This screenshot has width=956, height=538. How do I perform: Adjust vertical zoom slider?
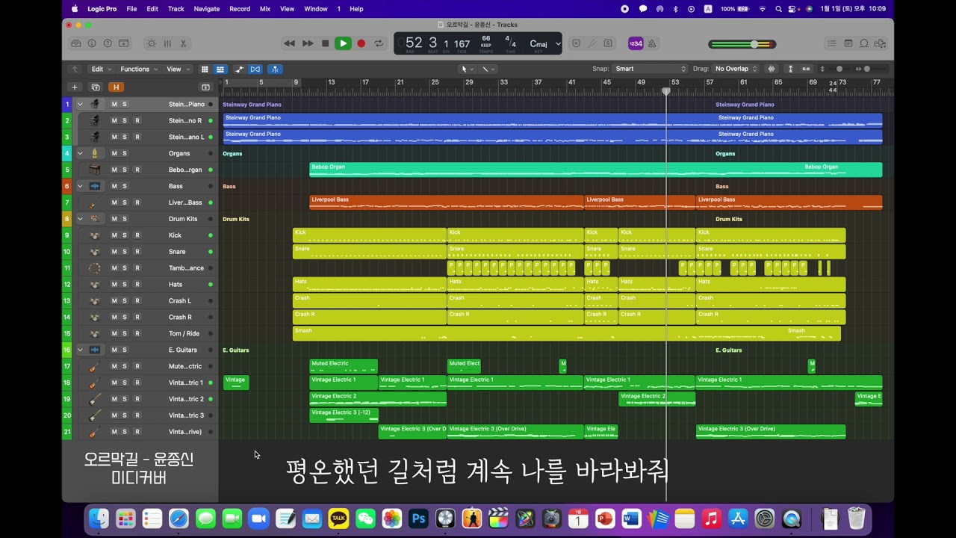pos(839,69)
